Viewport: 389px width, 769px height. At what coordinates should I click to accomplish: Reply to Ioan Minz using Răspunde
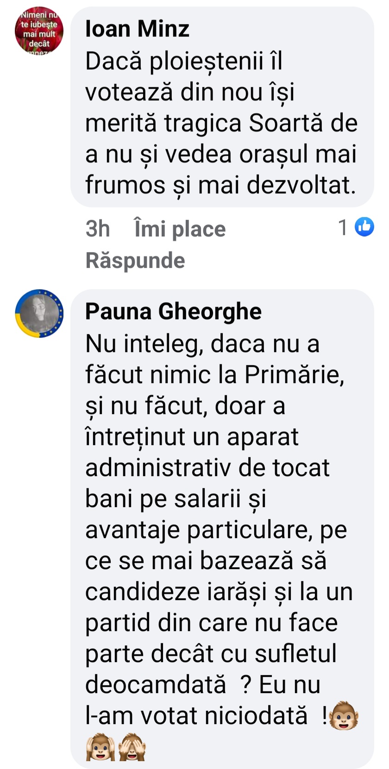pyautogui.click(x=135, y=260)
